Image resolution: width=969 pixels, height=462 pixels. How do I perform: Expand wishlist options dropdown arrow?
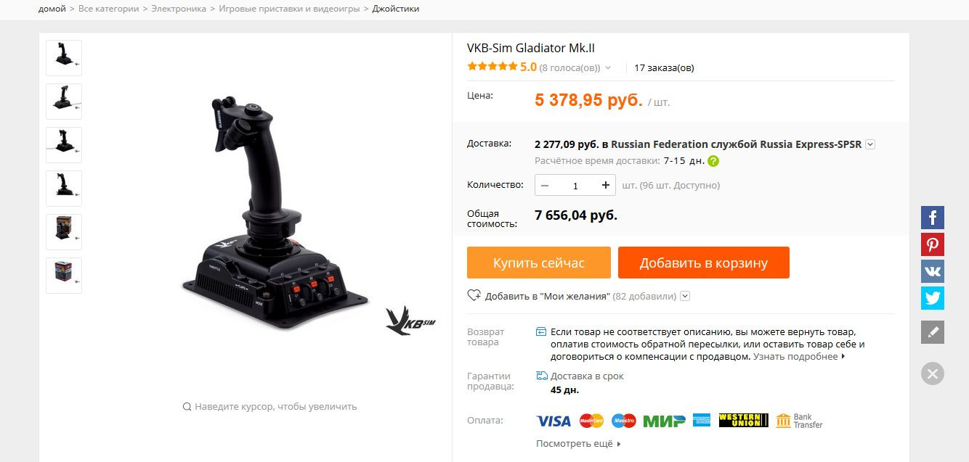pyautogui.click(x=685, y=296)
